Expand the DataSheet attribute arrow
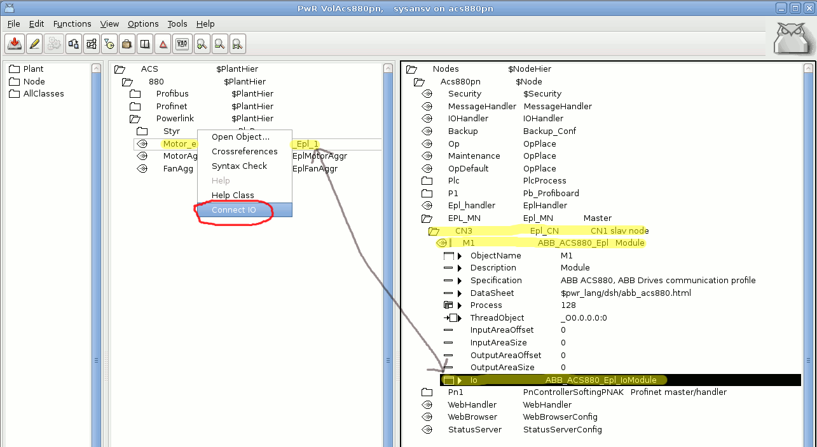Screen dimensions: 817x447 460,293
